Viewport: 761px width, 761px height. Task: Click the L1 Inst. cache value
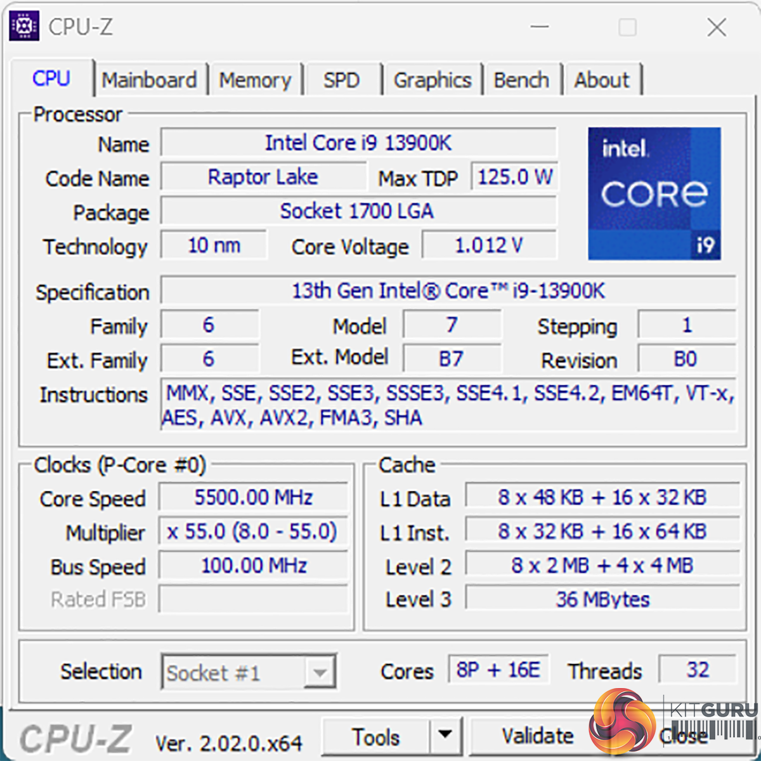click(x=602, y=531)
